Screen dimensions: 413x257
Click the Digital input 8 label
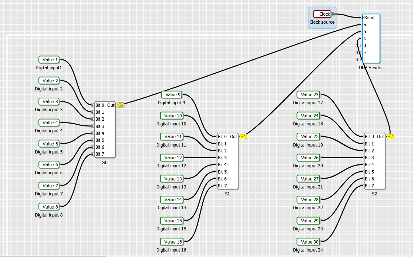[x=49, y=215]
